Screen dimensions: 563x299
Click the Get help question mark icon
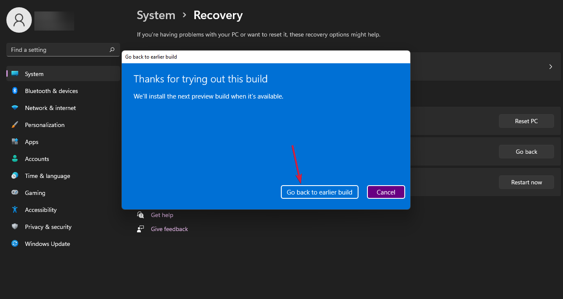(140, 214)
